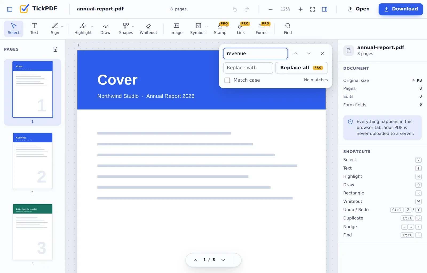Add a new page in Pages panel
The height and width of the screenshot is (273, 427).
pyautogui.click(x=55, y=49)
